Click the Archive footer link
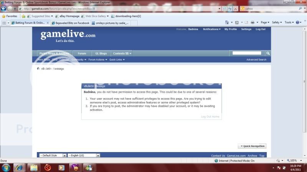The width and height of the screenshot is (307, 172). point(252,156)
